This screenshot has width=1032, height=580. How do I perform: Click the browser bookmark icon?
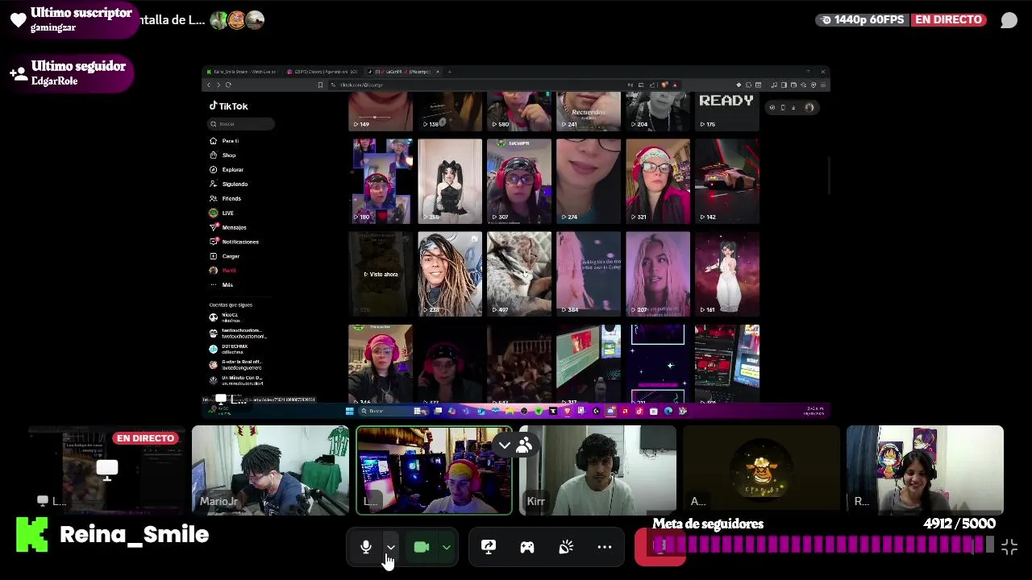(x=320, y=85)
